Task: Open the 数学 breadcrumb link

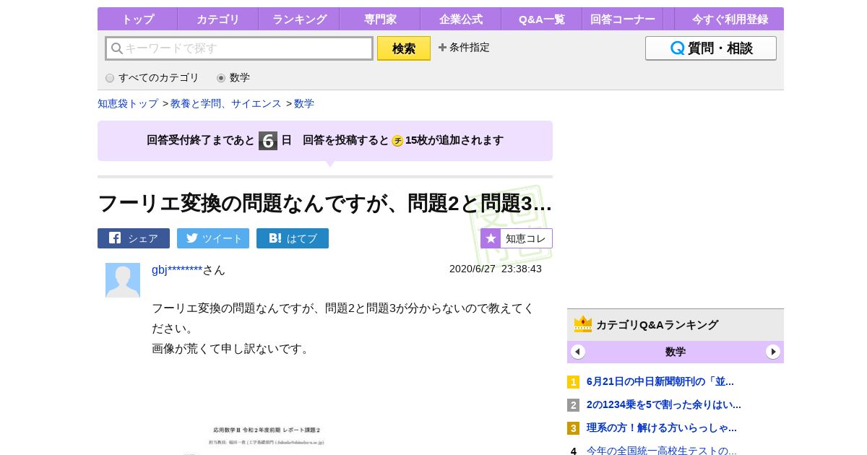Action: click(304, 104)
